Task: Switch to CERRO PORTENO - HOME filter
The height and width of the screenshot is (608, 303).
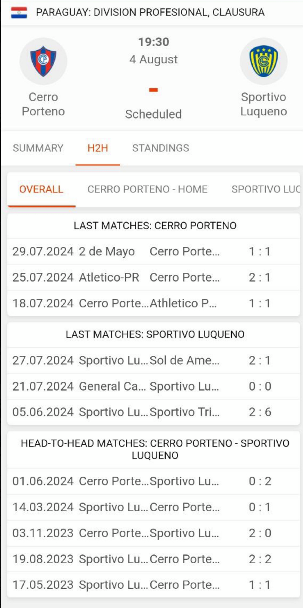Action: click(147, 190)
